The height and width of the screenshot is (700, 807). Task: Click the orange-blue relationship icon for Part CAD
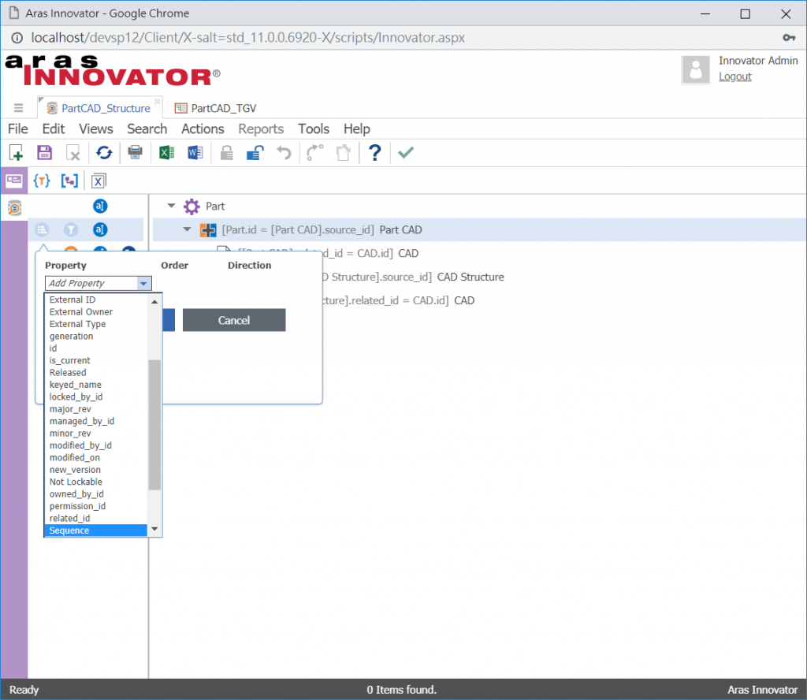[x=208, y=230]
